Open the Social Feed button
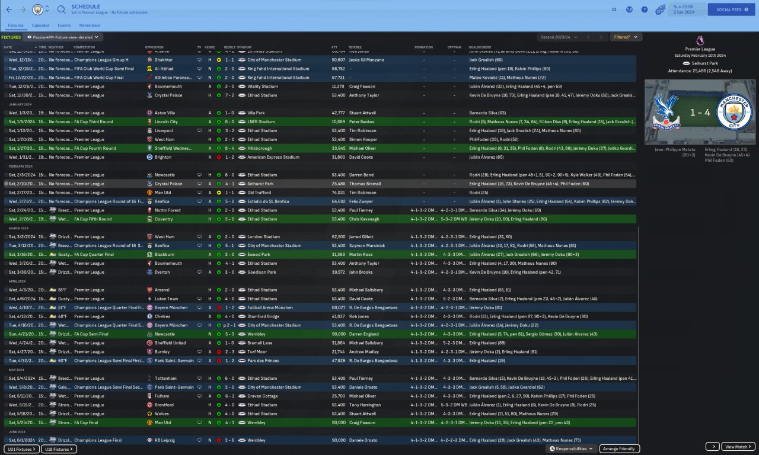759x455 pixels. click(x=731, y=9)
